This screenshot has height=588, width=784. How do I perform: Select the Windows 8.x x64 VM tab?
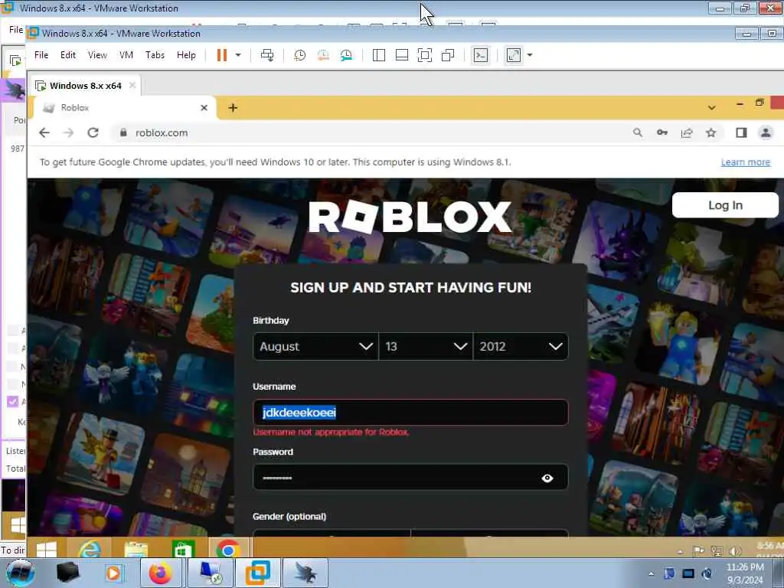point(85,86)
